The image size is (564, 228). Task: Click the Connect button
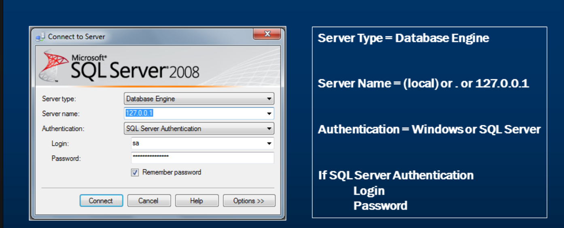pos(101,201)
